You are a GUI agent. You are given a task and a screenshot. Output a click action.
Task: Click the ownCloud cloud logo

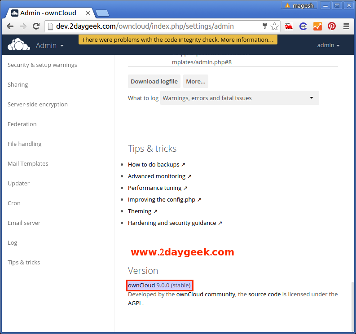pyautogui.click(x=18, y=44)
